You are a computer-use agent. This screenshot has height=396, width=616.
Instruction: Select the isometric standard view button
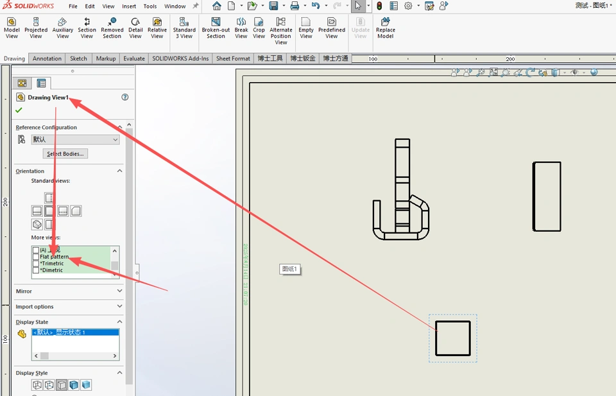pyautogui.click(x=37, y=225)
